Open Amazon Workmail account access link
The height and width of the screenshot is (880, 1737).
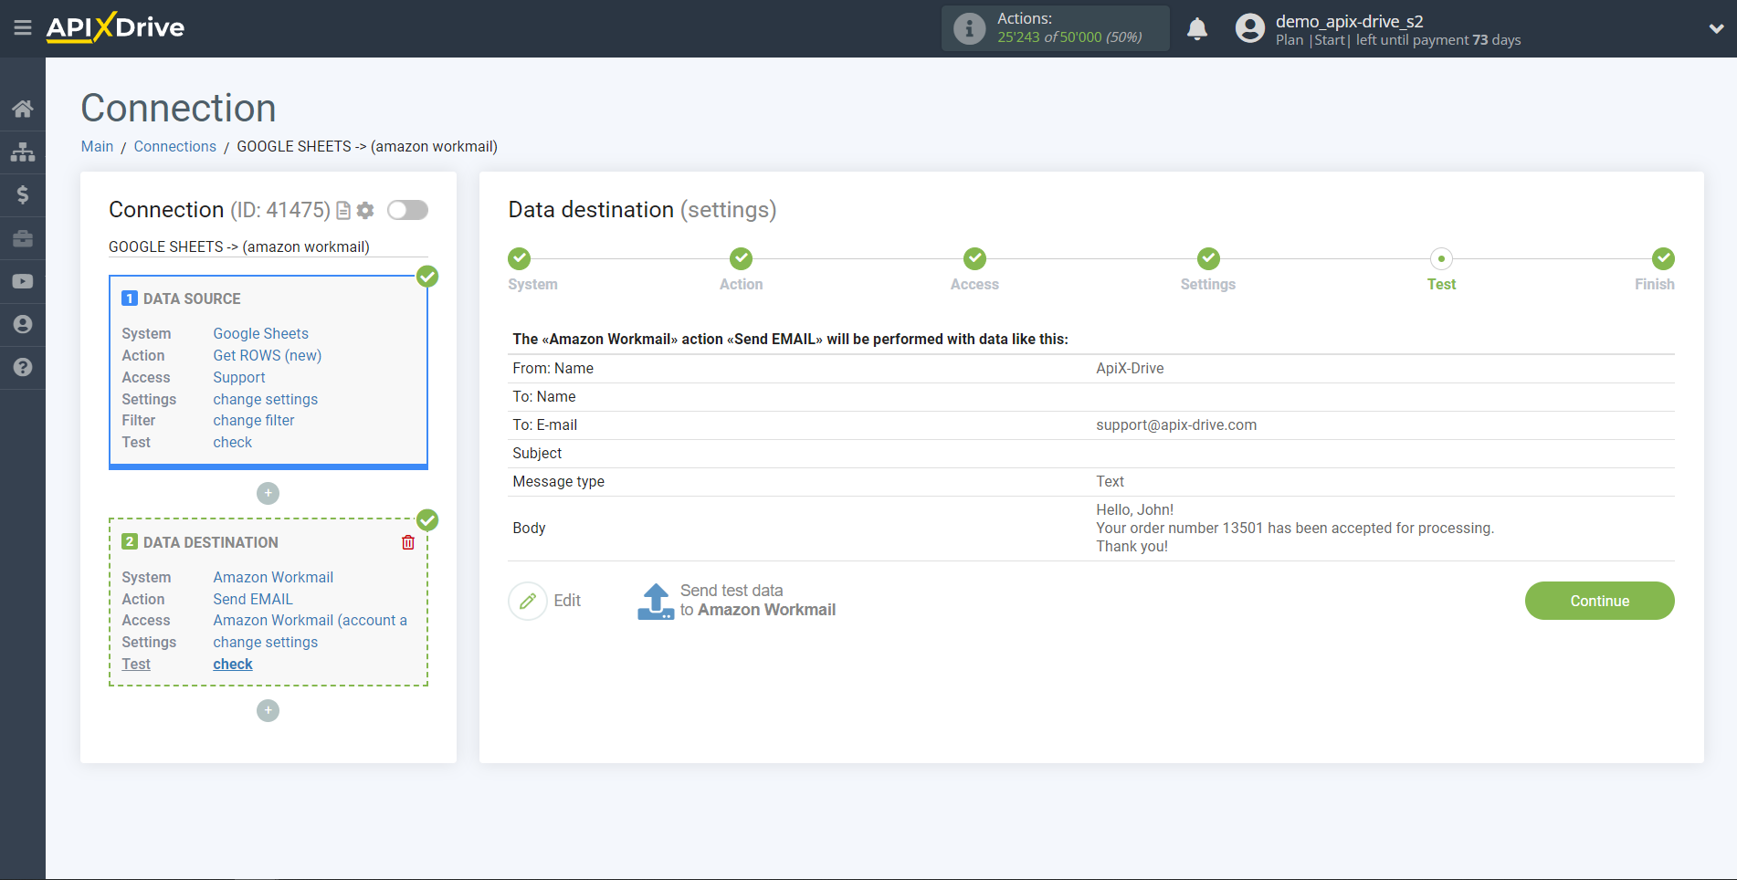(x=311, y=620)
